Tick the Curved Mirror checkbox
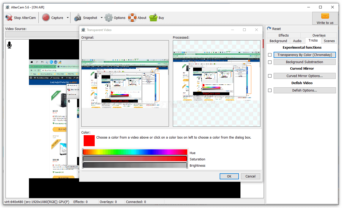Screen dimensions: 342x208 click(x=270, y=76)
